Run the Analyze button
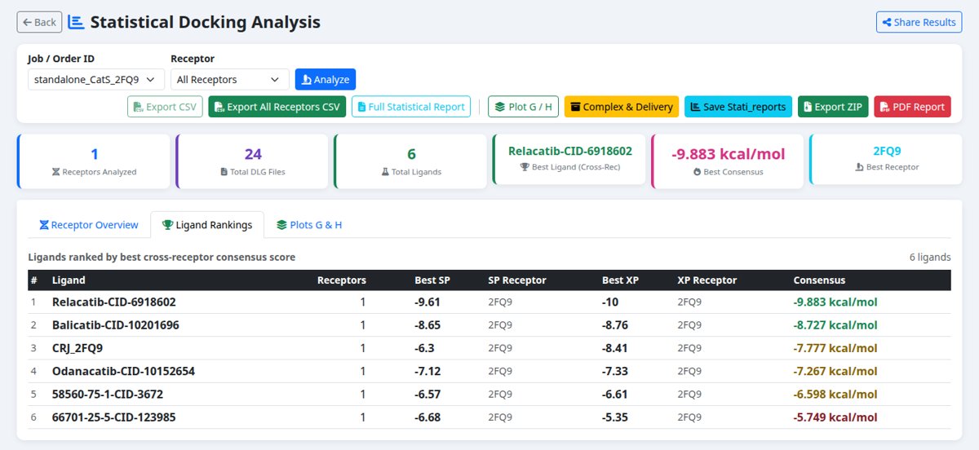Image resolution: width=979 pixels, height=450 pixels. (326, 79)
